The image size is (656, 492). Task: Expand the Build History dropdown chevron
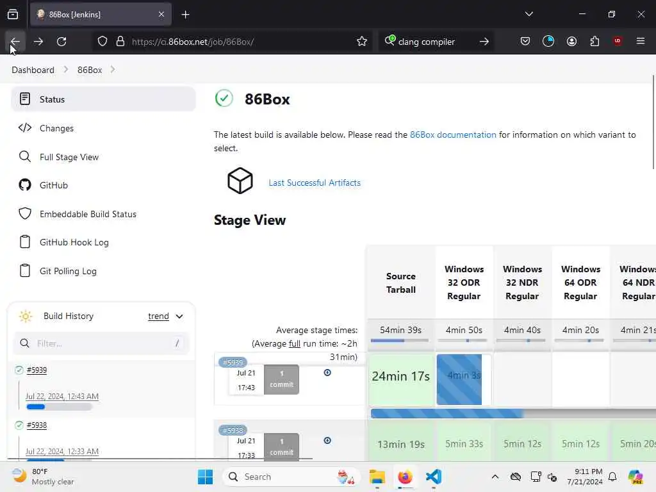click(x=179, y=316)
